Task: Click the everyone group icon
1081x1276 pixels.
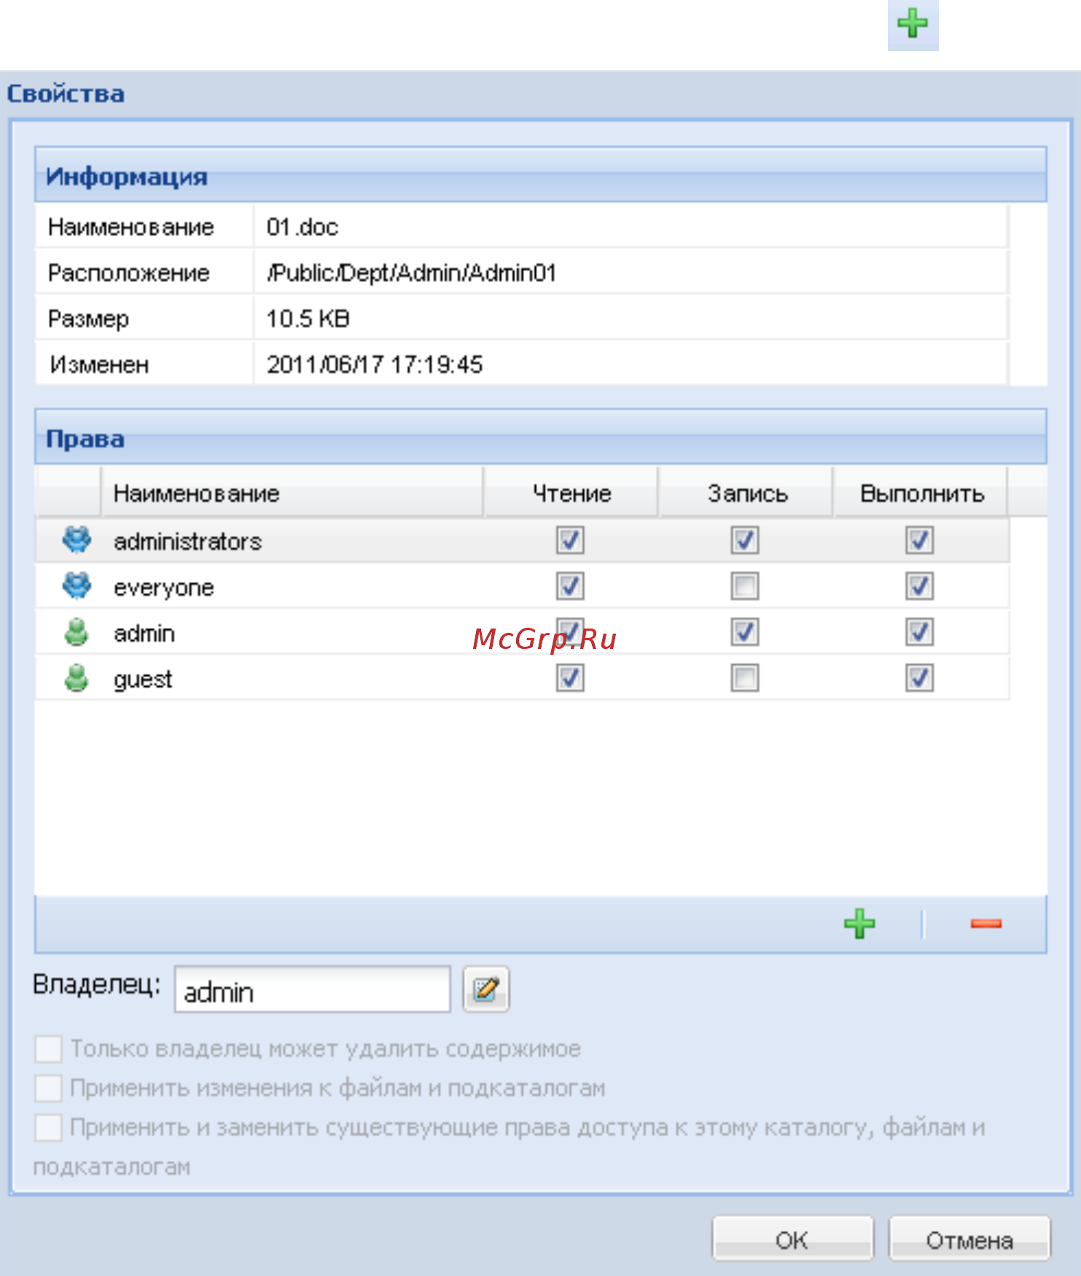Action: [77, 586]
